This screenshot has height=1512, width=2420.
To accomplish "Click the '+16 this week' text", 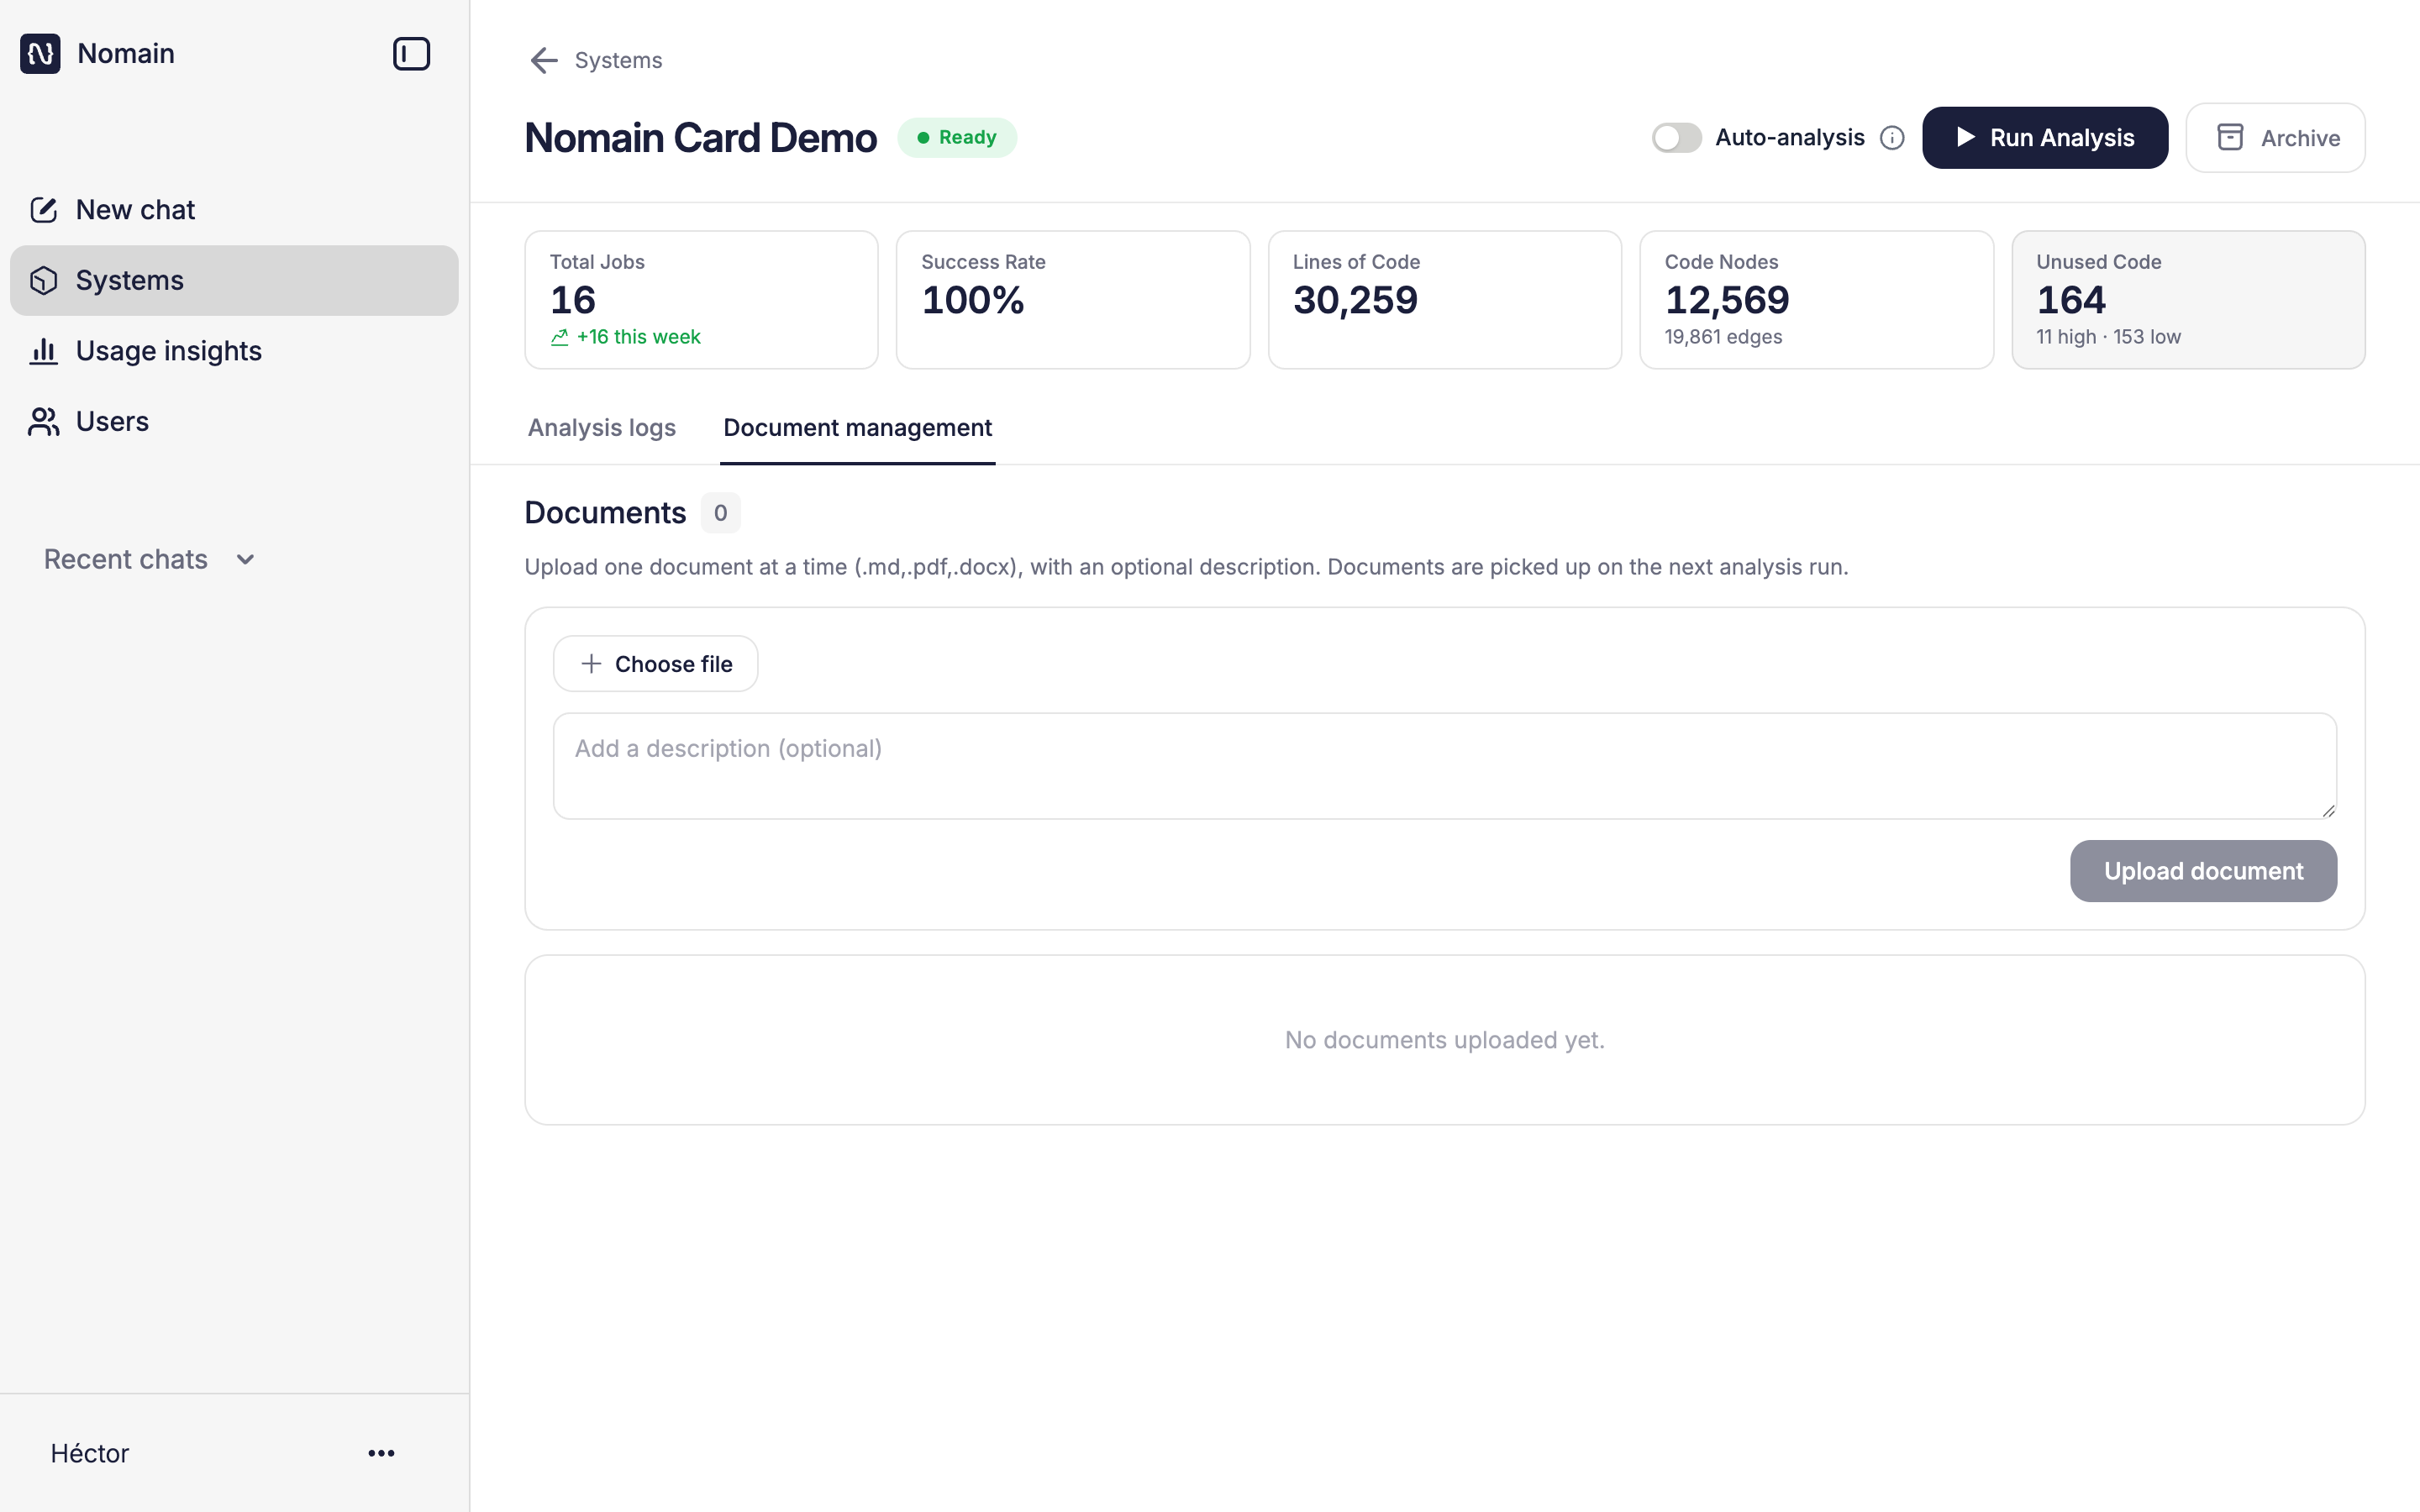I will click(x=638, y=337).
